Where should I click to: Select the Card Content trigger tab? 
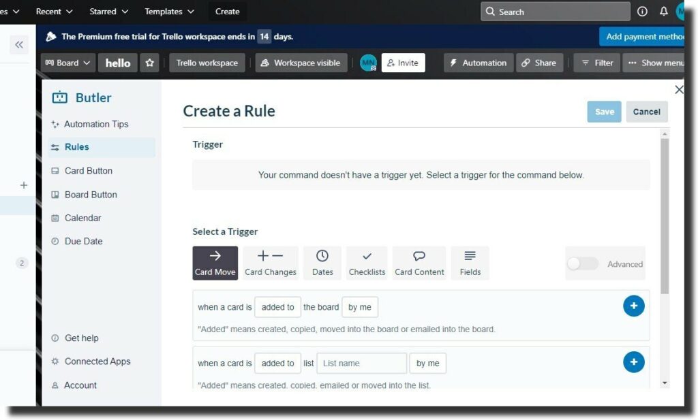coord(419,263)
